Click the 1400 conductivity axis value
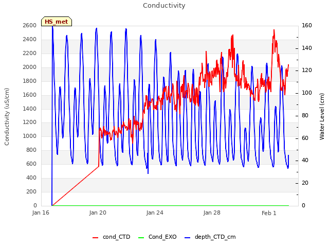 click(x=30, y=109)
